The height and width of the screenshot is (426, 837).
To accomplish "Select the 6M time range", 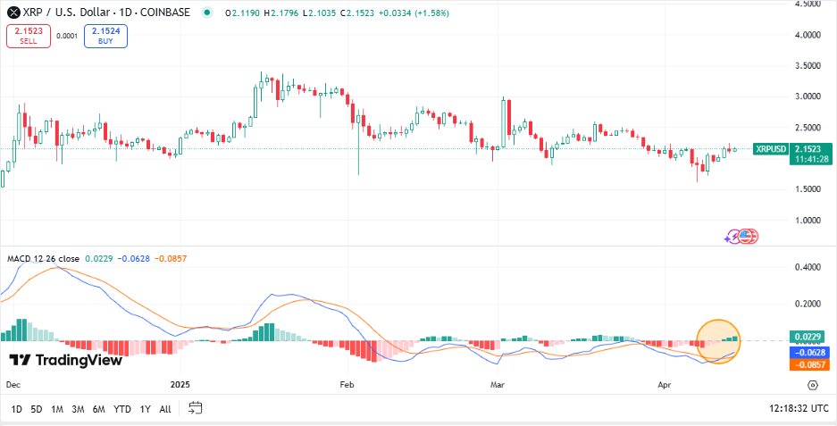I will click(x=99, y=409).
